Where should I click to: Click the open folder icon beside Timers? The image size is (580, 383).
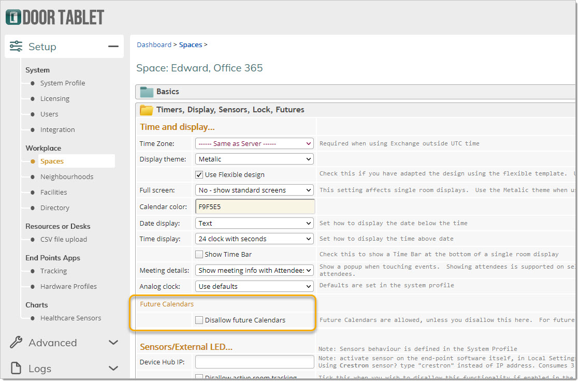[147, 110]
